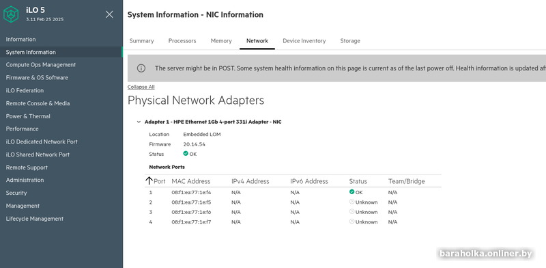The image size is (546, 268).
Task: Switch to the Device Inventory tab
Action: click(x=304, y=41)
